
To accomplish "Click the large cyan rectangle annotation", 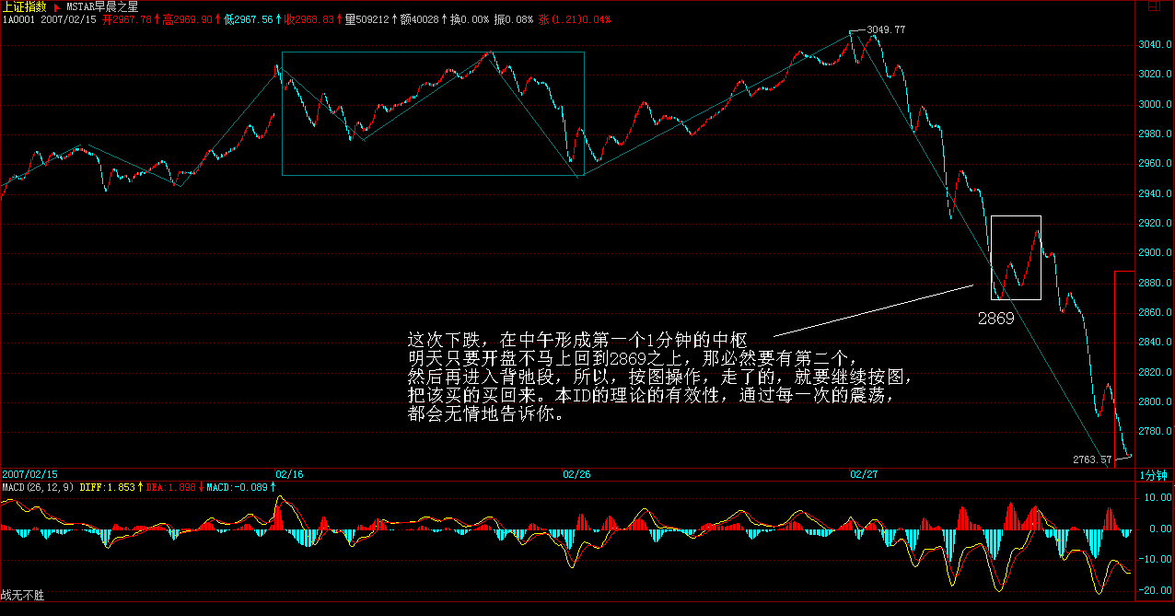I will [433, 52].
